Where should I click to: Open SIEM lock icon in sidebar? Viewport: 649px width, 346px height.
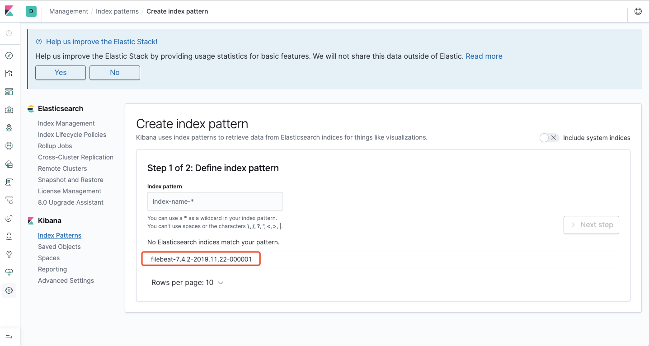point(9,236)
